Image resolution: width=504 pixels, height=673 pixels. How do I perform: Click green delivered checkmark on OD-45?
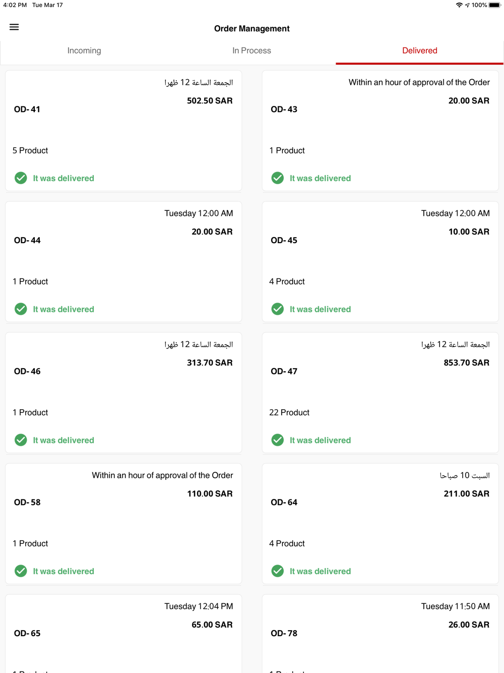point(278,309)
